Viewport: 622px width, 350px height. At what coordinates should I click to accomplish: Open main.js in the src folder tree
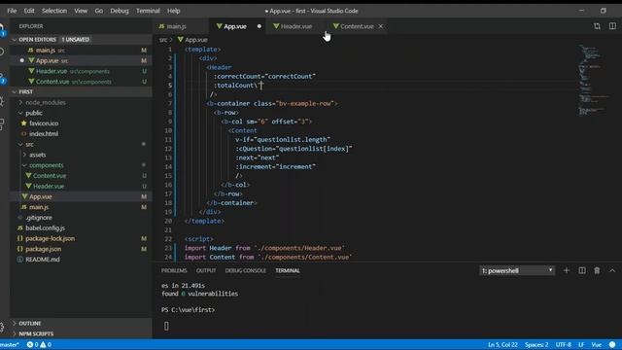point(82,207)
